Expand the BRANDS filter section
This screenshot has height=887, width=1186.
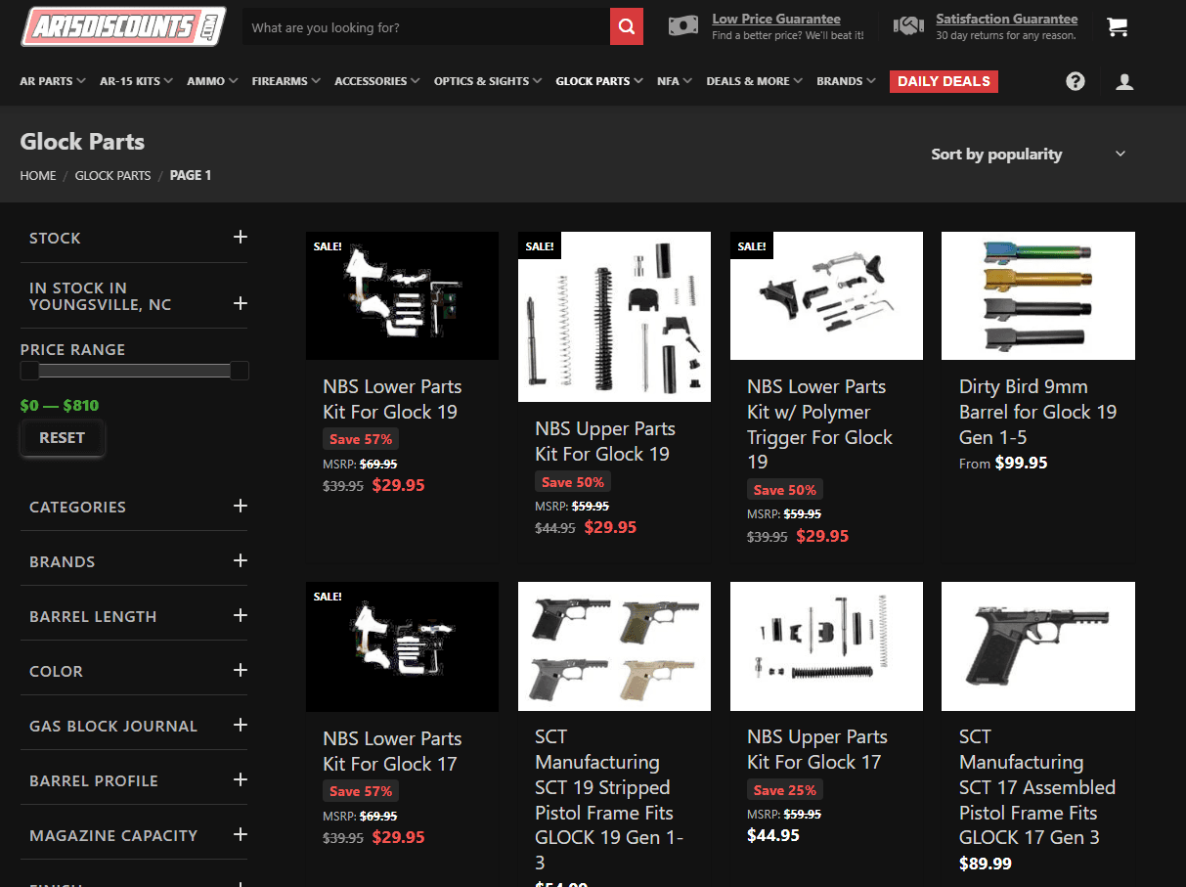pyautogui.click(x=241, y=561)
